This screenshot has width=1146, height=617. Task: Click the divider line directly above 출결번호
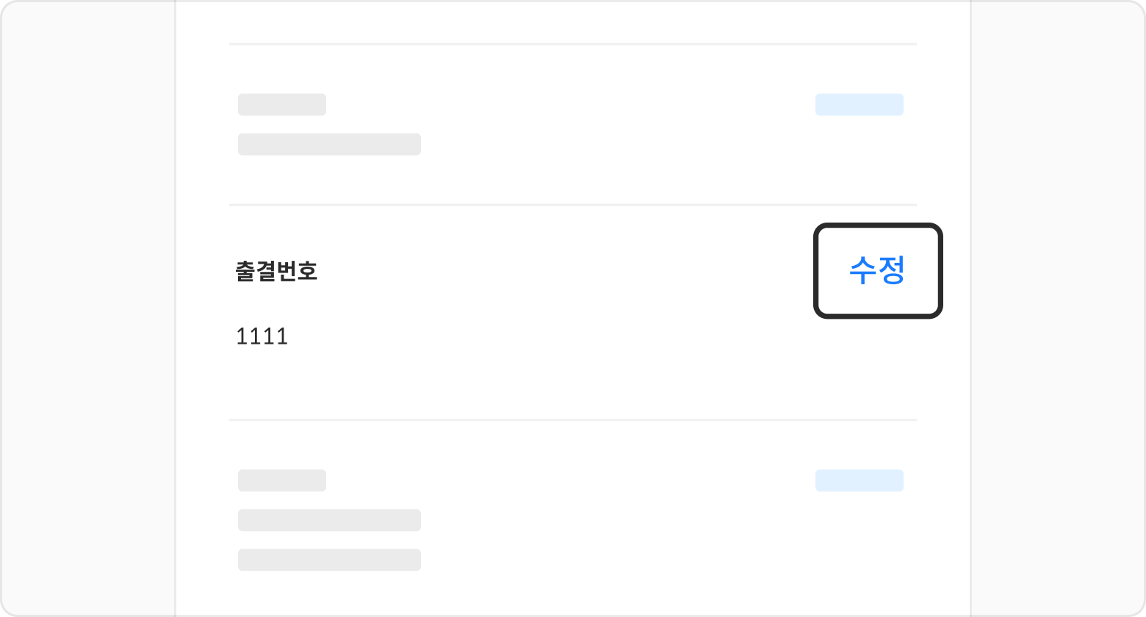[x=573, y=204]
